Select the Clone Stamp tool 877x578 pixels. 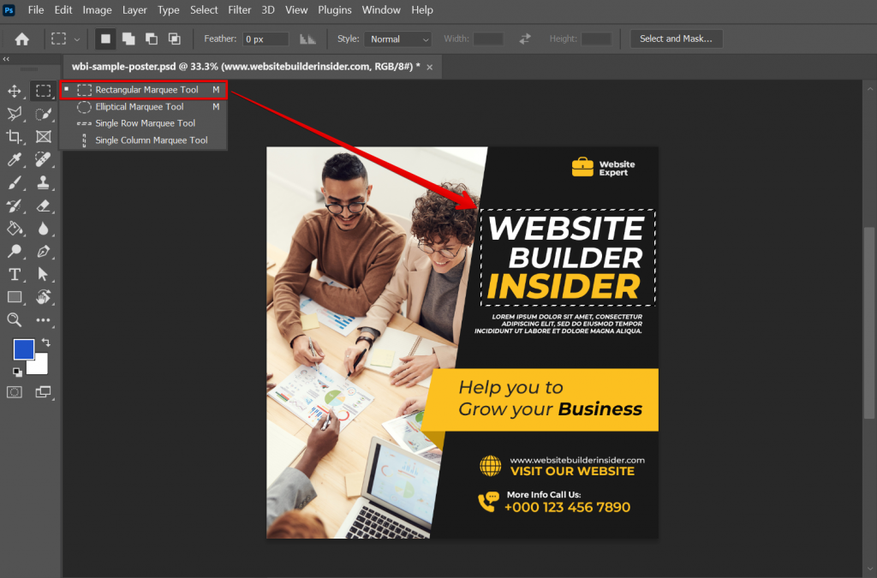[43, 182]
